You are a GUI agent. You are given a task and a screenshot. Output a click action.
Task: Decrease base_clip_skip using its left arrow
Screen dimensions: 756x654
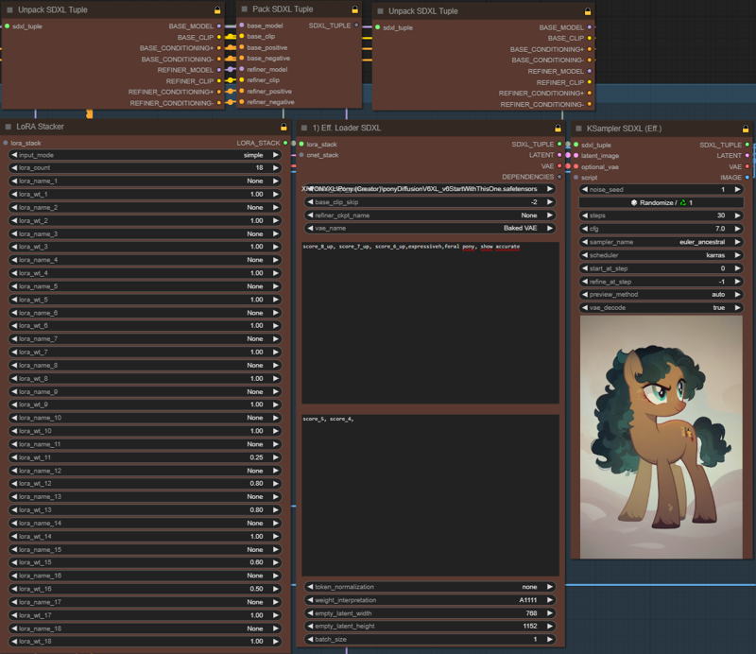[311, 202]
